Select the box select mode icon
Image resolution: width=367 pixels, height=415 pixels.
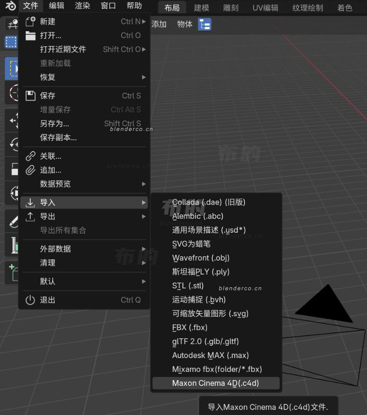click(11, 42)
